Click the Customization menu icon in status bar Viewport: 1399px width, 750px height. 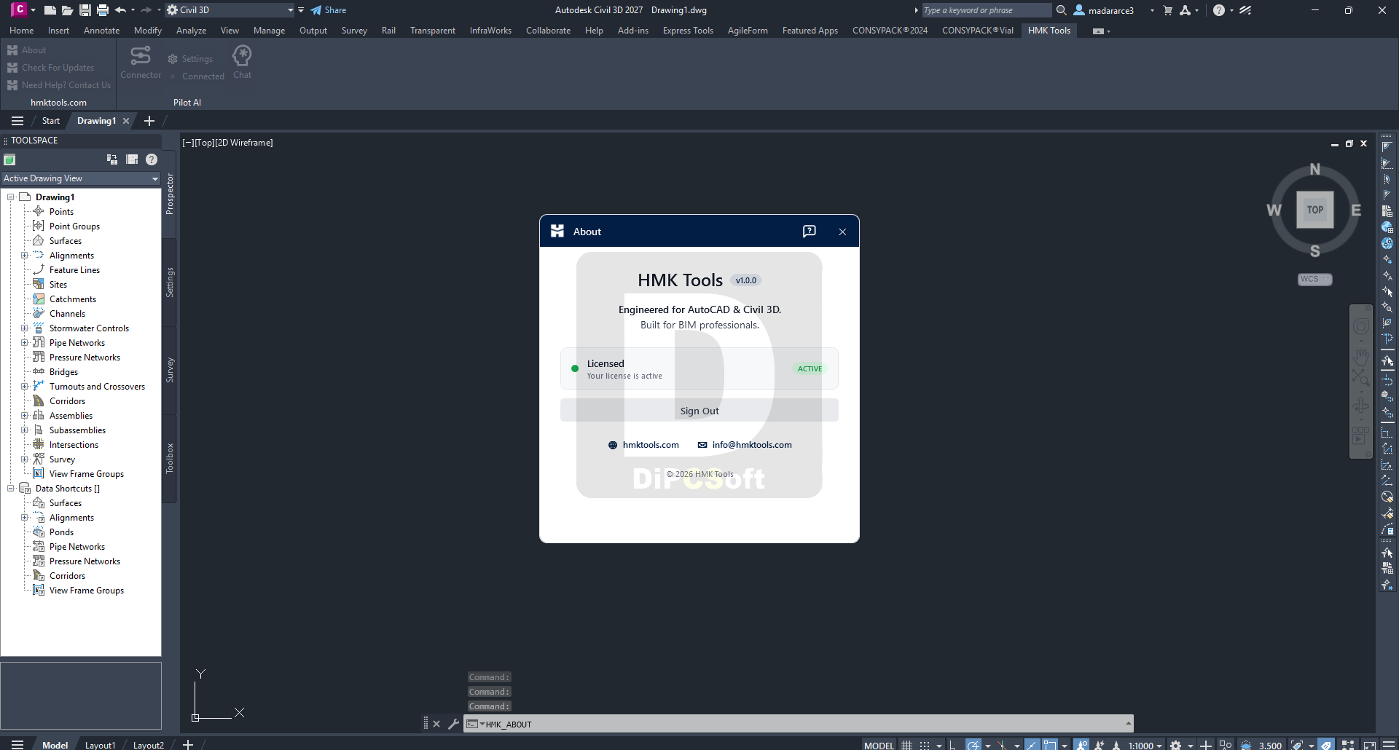1388,745
